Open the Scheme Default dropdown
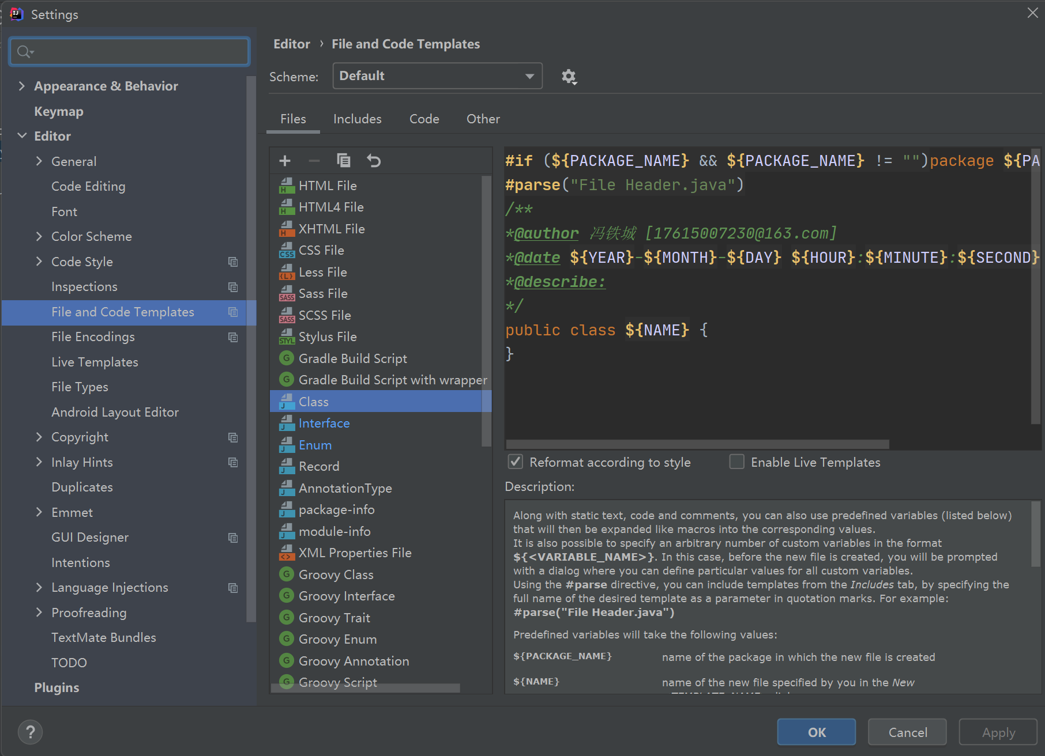1045x756 pixels. (438, 76)
